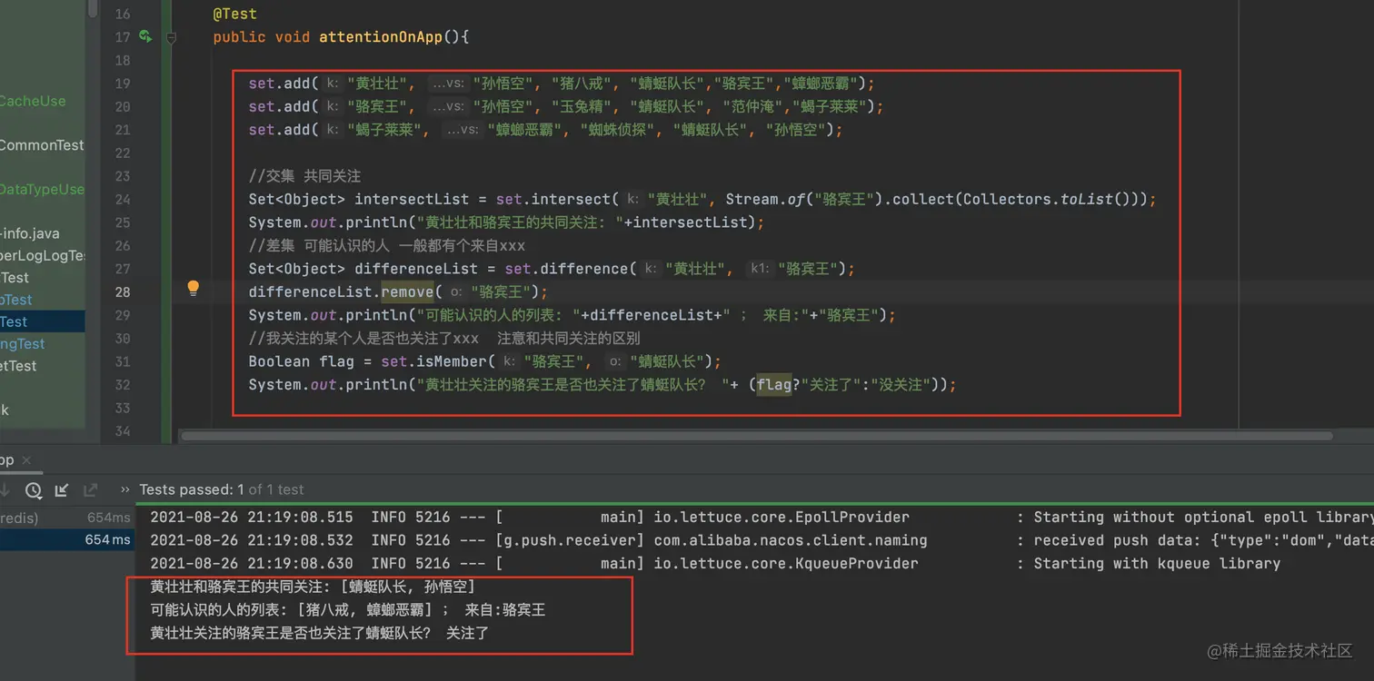Run the attentionOnApp test from the gutter
This screenshot has width=1374, height=681.
click(145, 37)
